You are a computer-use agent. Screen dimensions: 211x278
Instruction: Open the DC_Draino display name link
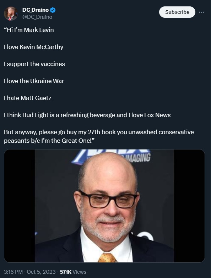pos(36,10)
